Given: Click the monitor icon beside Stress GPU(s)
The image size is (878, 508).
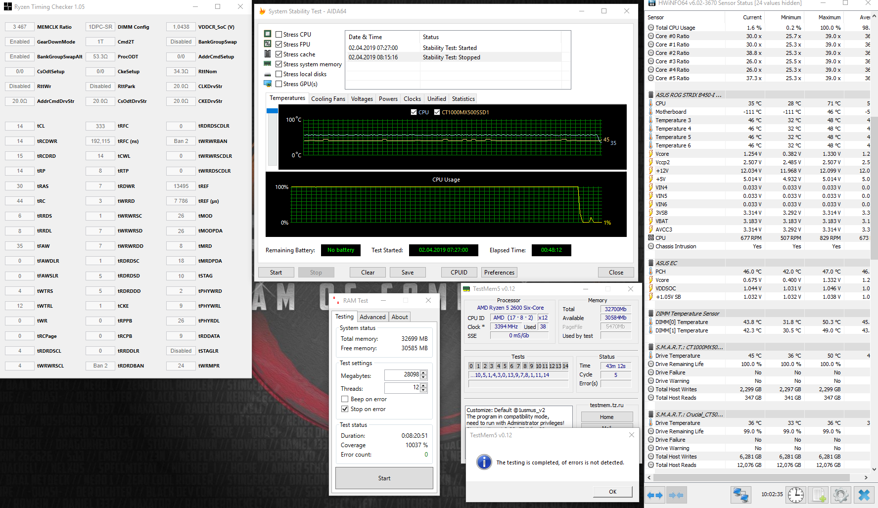Looking at the screenshot, I should tap(268, 84).
